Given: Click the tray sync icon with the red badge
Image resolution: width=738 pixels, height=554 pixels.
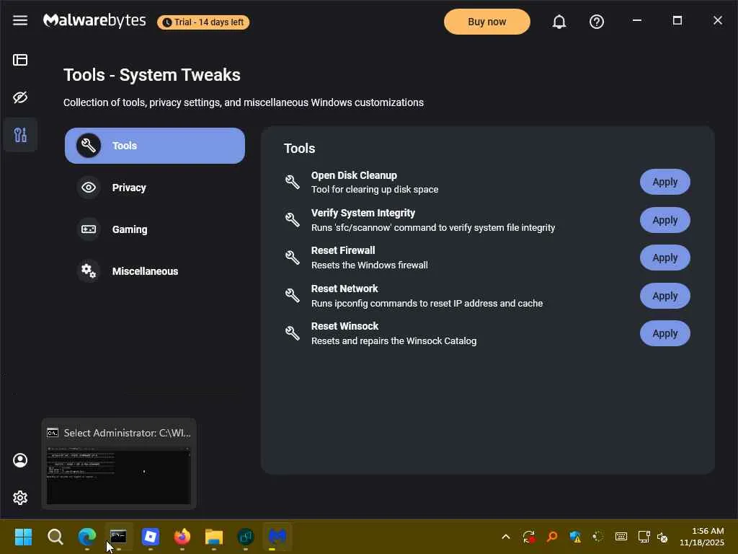Looking at the screenshot, I should (x=528, y=537).
